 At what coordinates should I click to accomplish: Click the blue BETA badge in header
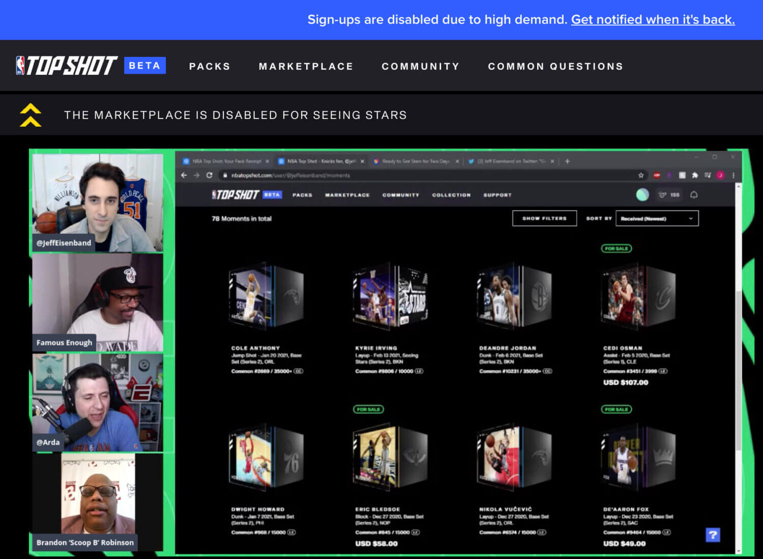(145, 66)
